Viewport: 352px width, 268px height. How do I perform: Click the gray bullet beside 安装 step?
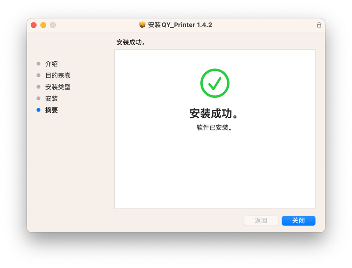tap(38, 98)
